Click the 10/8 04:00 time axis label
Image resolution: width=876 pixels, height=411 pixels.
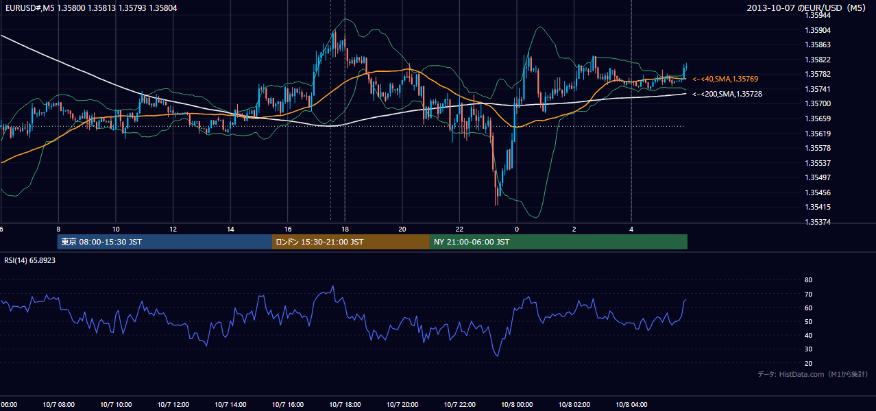(631, 405)
